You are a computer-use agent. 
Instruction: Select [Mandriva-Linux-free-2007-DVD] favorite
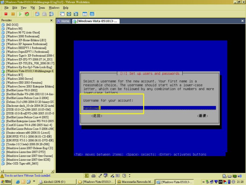click(x=26, y=152)
